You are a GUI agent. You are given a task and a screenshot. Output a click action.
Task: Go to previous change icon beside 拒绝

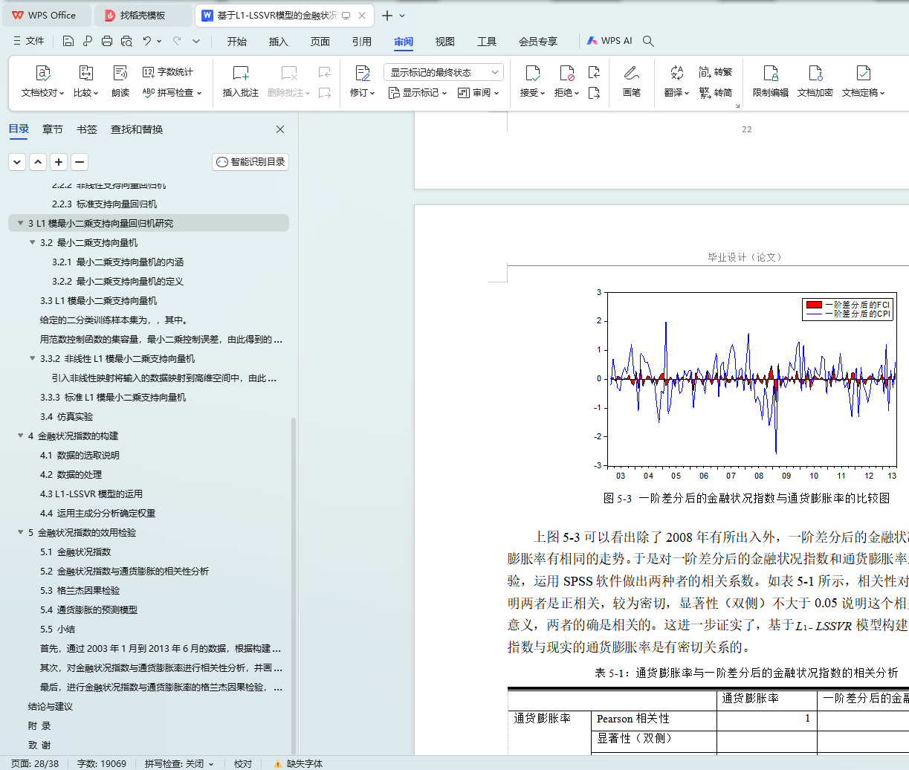point(594,72)
